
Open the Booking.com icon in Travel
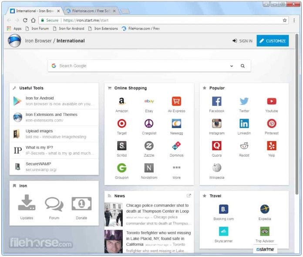pyautogui.click(x=223, y=209)
